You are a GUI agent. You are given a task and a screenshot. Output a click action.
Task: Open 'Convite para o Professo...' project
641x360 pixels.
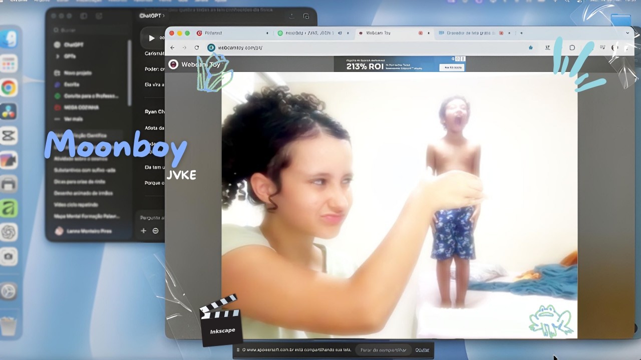pyautogui.click(x=87, y=96)
